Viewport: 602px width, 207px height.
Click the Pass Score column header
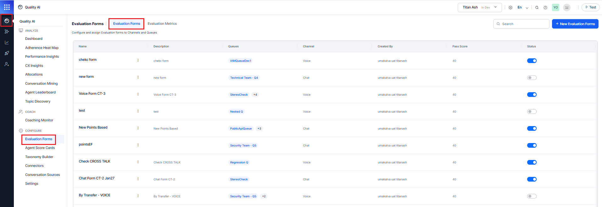coord(460,46)
